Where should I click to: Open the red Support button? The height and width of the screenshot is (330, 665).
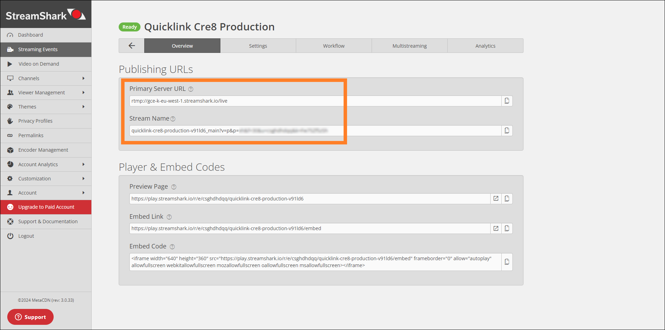(30, 317)
